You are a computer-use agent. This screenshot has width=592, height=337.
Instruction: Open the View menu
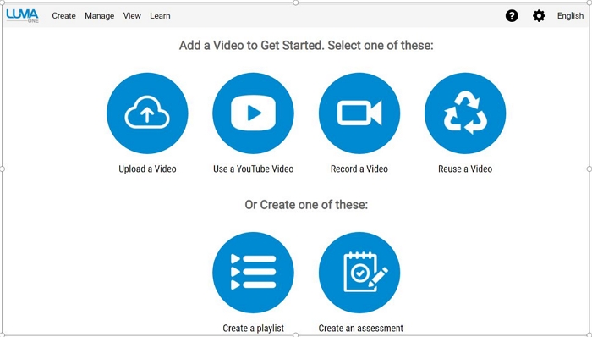click(132, 16)
